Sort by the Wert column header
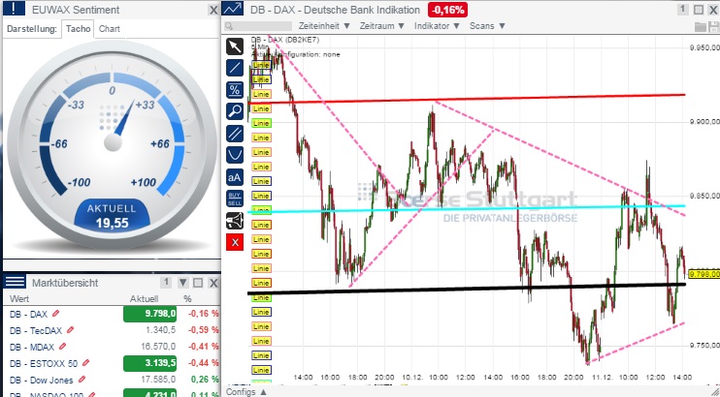The image size is (720, 397). [x=19, y=299]
